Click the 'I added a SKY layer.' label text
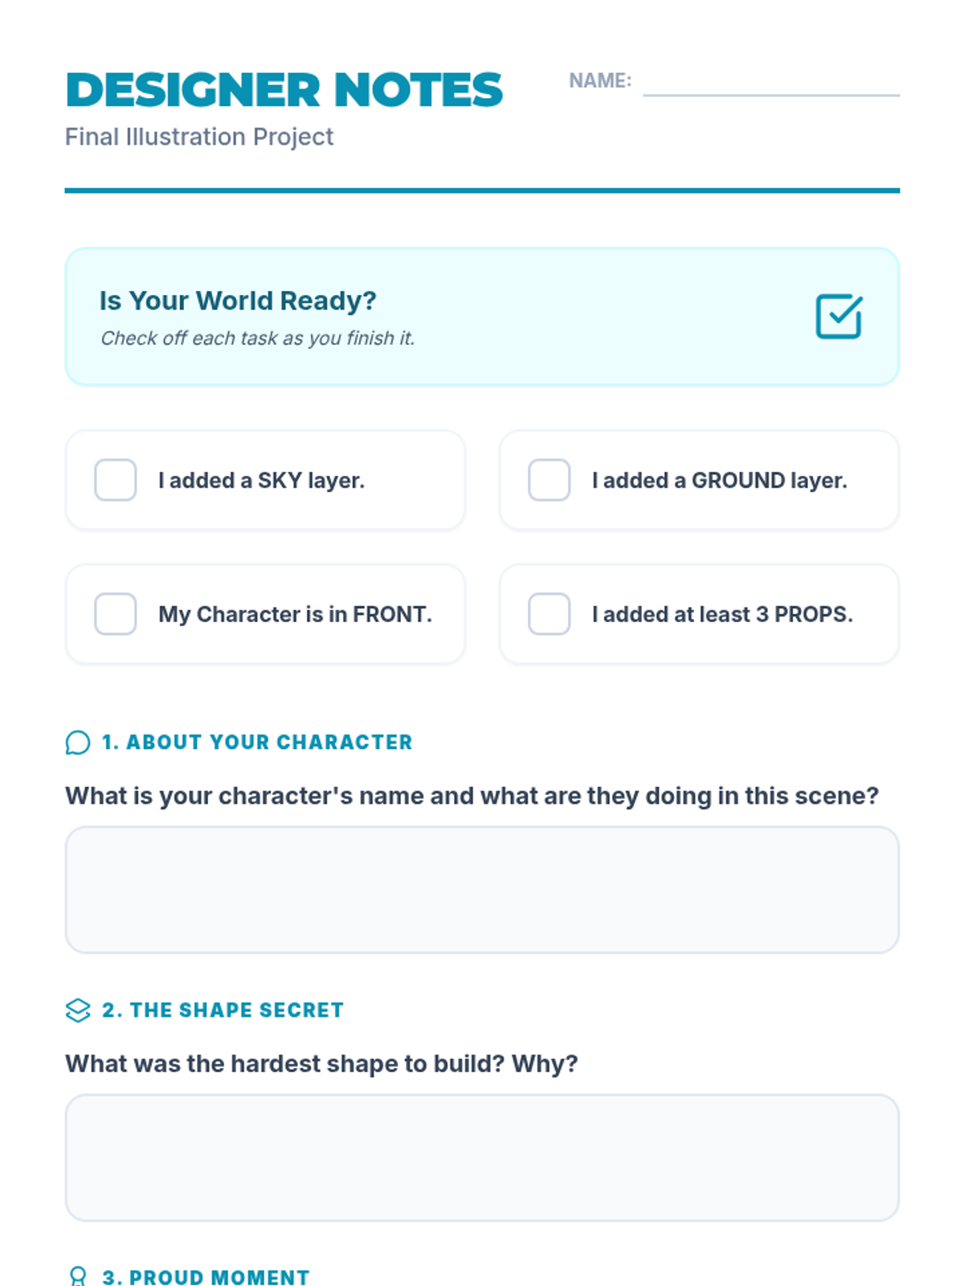The height and width of the screenshot is (1286, 964). [x=261, y=481]
